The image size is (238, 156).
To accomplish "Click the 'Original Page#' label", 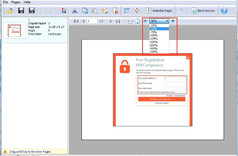I will tap(37, 24).
